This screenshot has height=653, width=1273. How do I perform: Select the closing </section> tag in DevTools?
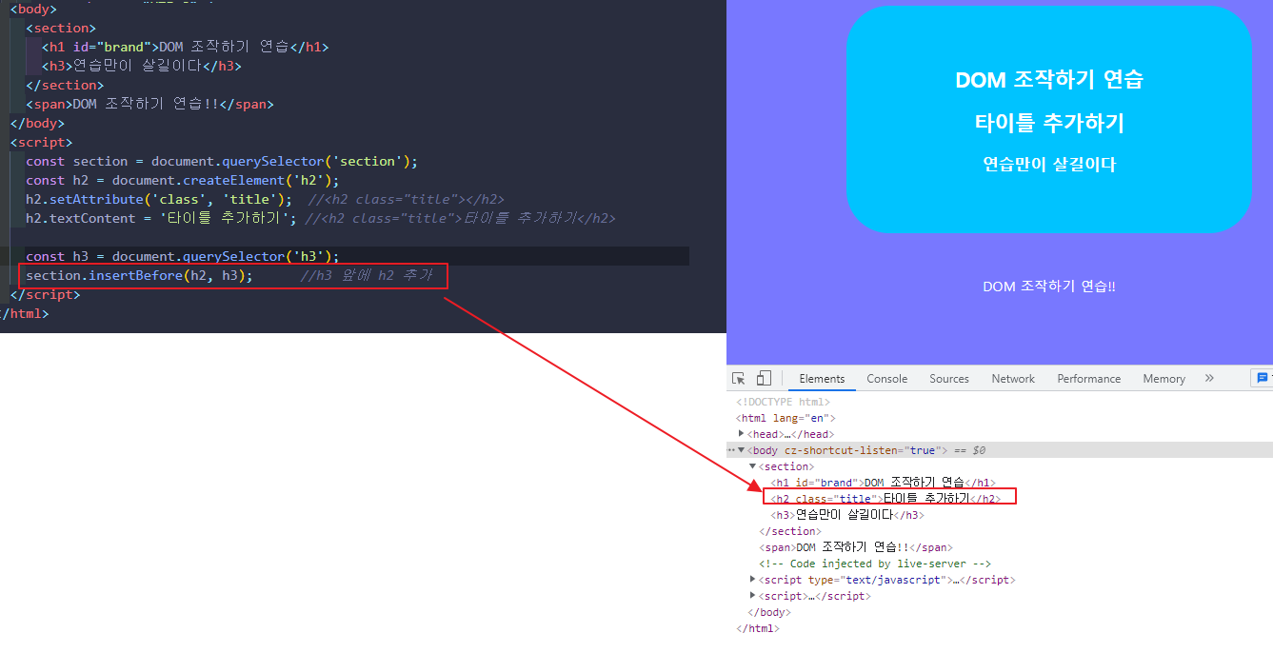790,531
